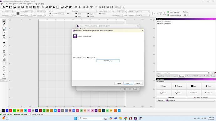Expand the LowRider 4 device dropdown
This screenshot has width=216, height=121.
click(190, 100)
